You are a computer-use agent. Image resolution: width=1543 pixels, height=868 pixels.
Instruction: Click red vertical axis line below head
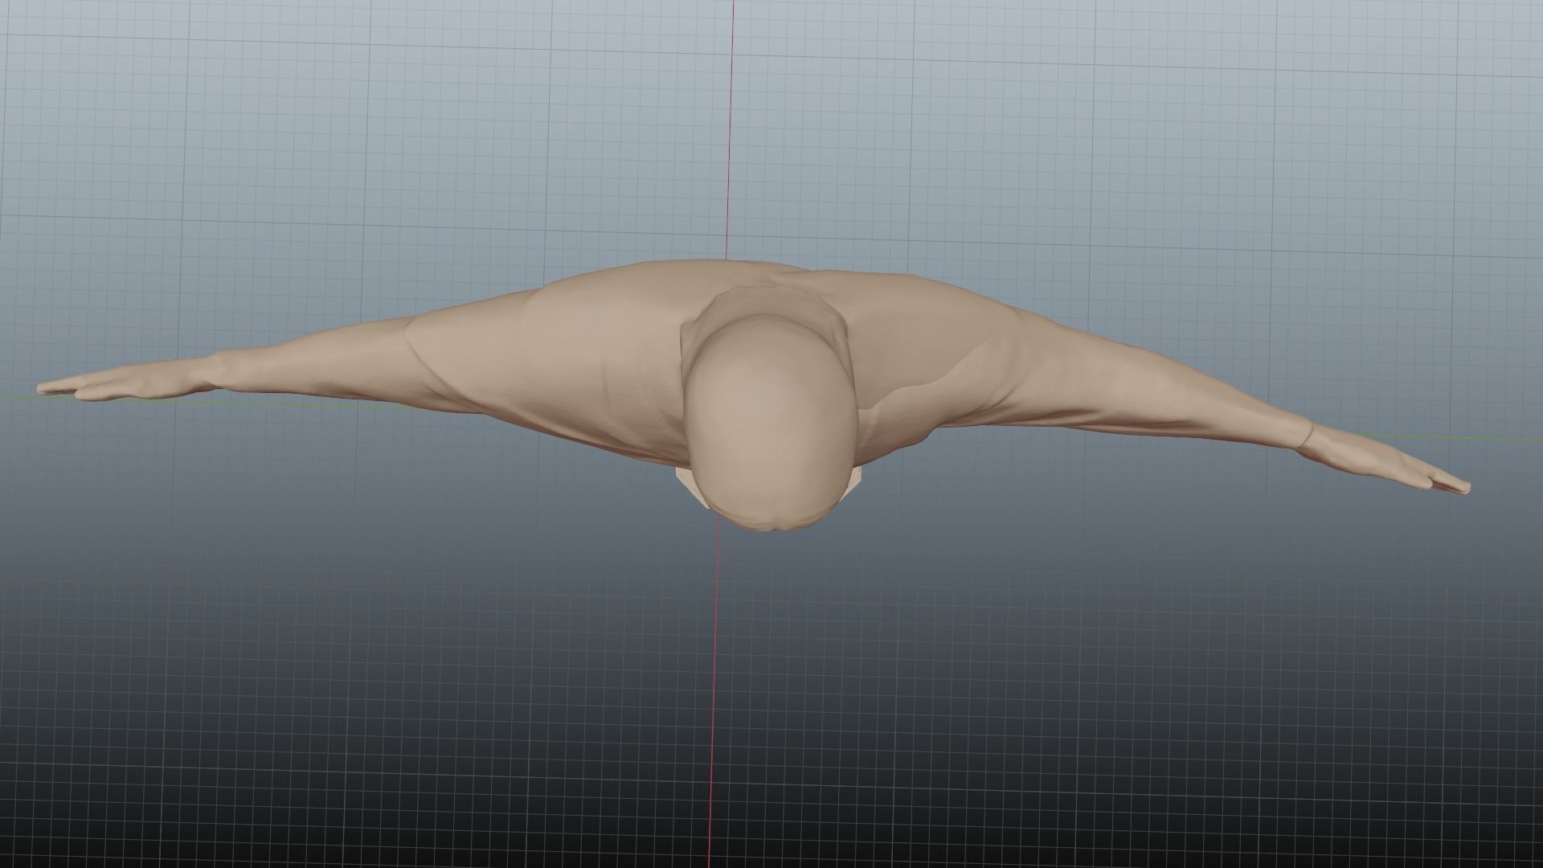pos(712,683)
